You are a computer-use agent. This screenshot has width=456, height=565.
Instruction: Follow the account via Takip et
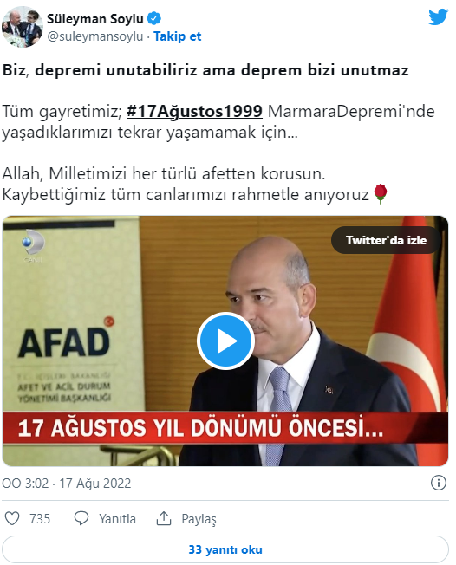[x=178, y=36]
